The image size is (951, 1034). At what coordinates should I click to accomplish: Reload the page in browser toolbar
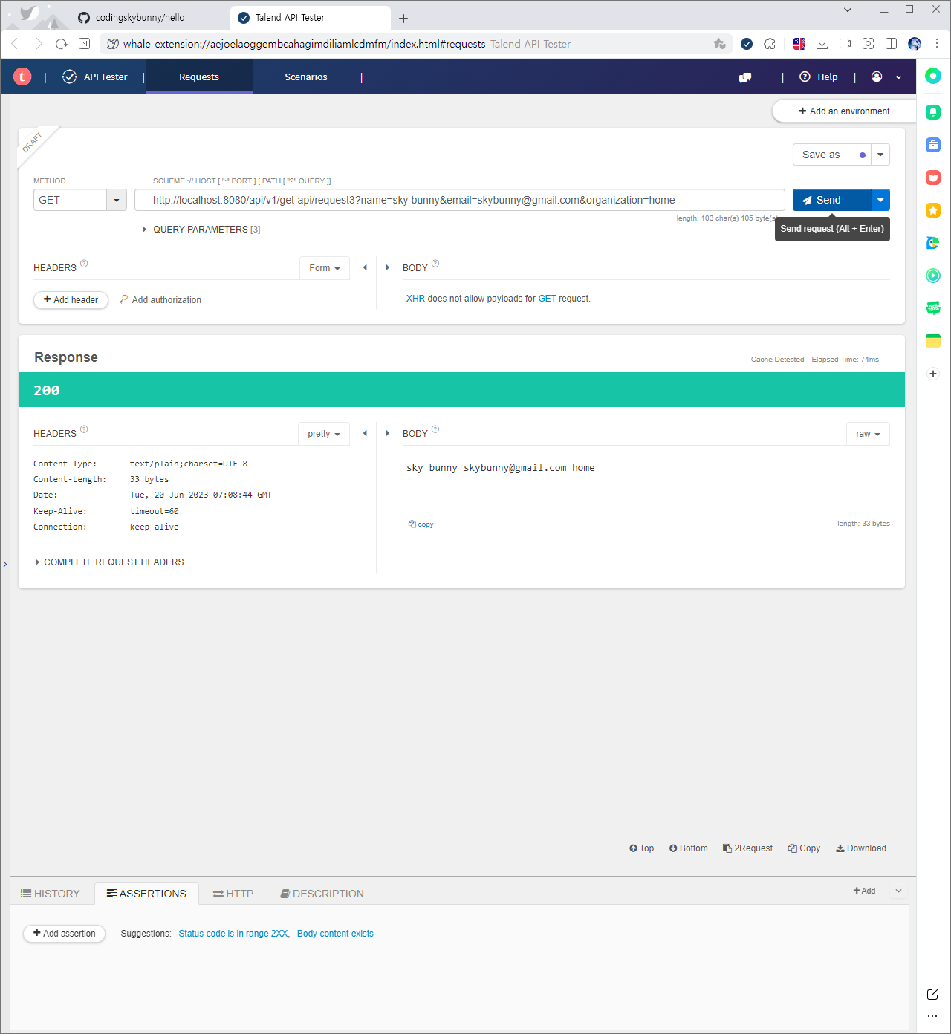coord(62,44)
